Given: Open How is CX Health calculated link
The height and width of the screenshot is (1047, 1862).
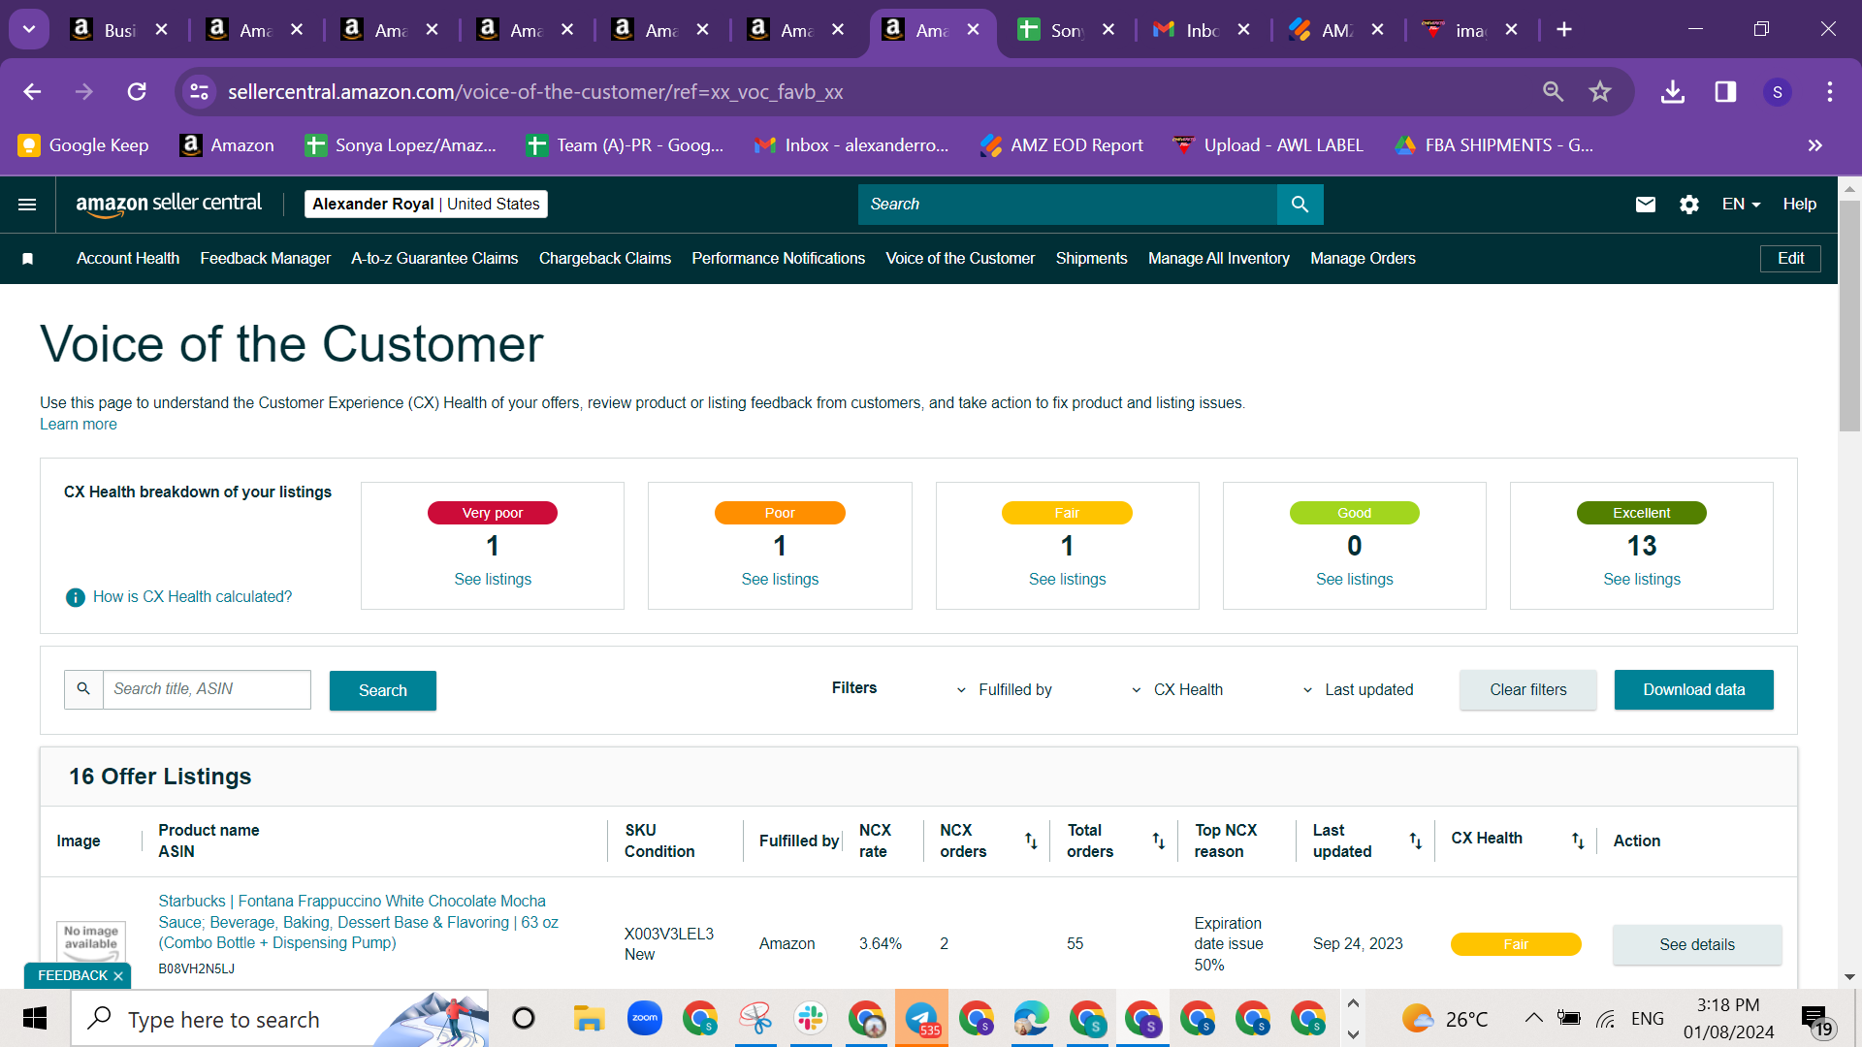Looking at the screenshot, I should click(192, 597).
